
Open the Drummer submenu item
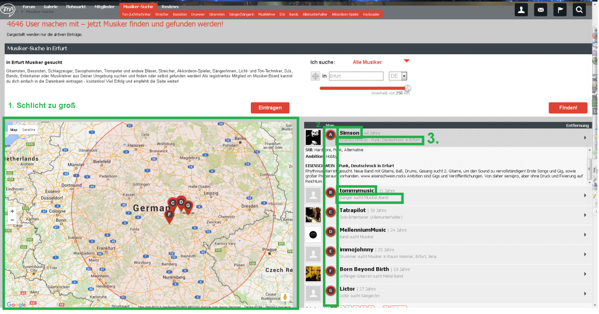coord(198,15)
